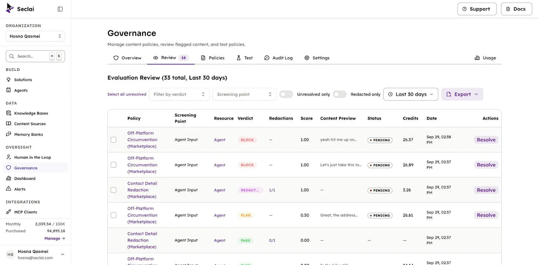Image resolution: width=538 pixels, height=265 pixels.
Task: Click the HQ user avatar
Action: pyautogui.click(x=10, y=255)
